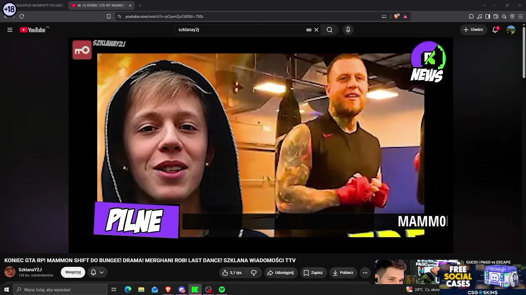Launch Microsoft Edge from the taskbar

pyautogui.click(x=128, y=290)
